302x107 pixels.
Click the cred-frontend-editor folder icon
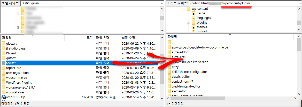[x=169, y=86]
